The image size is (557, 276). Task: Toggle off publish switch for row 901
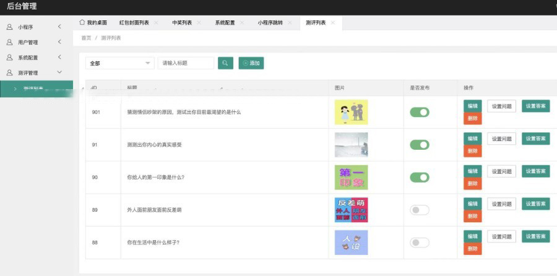click(419, 112)
